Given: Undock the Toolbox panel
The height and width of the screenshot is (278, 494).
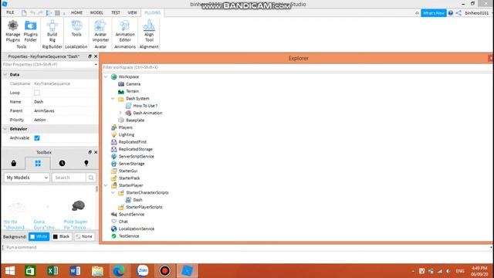Looking at the screenshot, I should pyautogui.click(x=90, y=152).
